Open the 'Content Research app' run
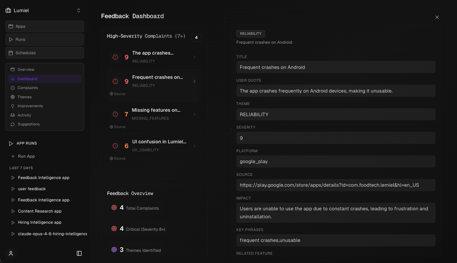Screen dimensions: 457x263 click(x=40, y=211)
